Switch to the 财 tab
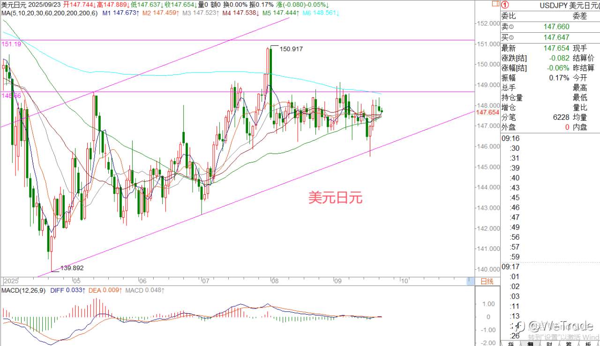Viewport: 600px width, 346px height. pos(549,343)
